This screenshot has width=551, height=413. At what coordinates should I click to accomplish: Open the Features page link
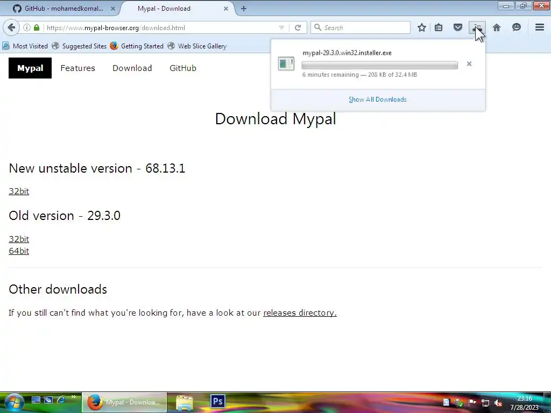[x=77, y=68]
